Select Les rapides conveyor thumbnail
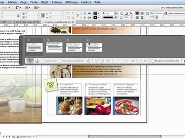 pos(34,47)
